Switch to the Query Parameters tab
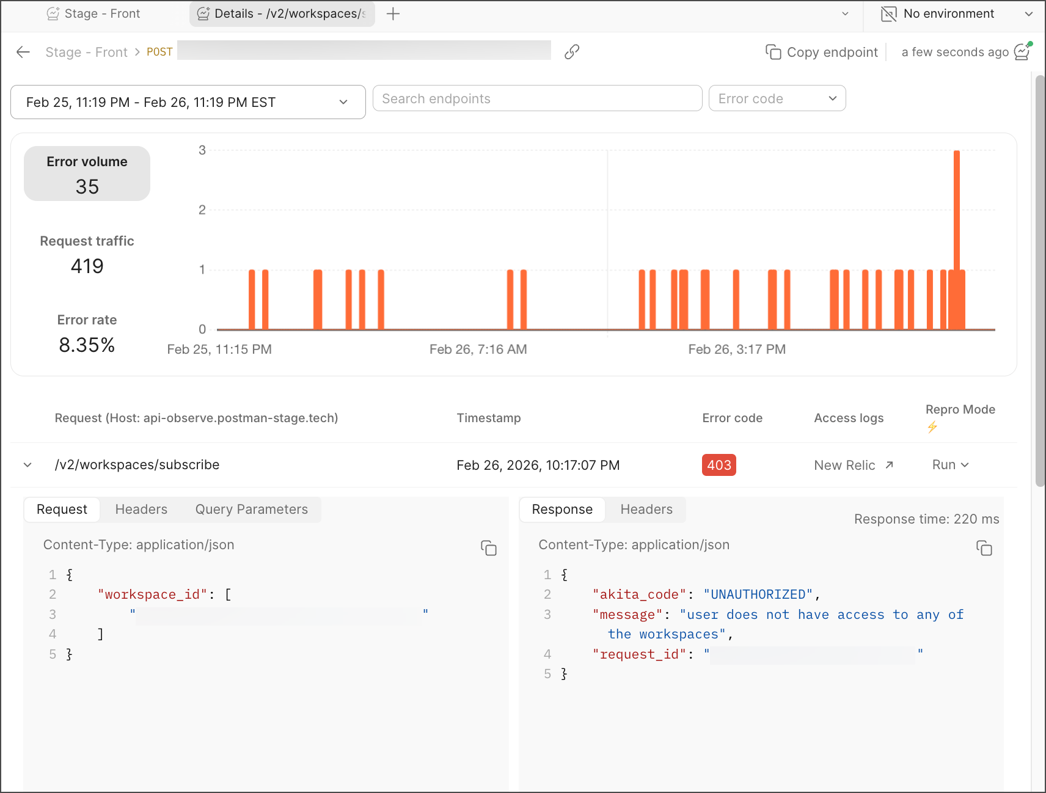1046x793 pixels. [x=251, y=510]
